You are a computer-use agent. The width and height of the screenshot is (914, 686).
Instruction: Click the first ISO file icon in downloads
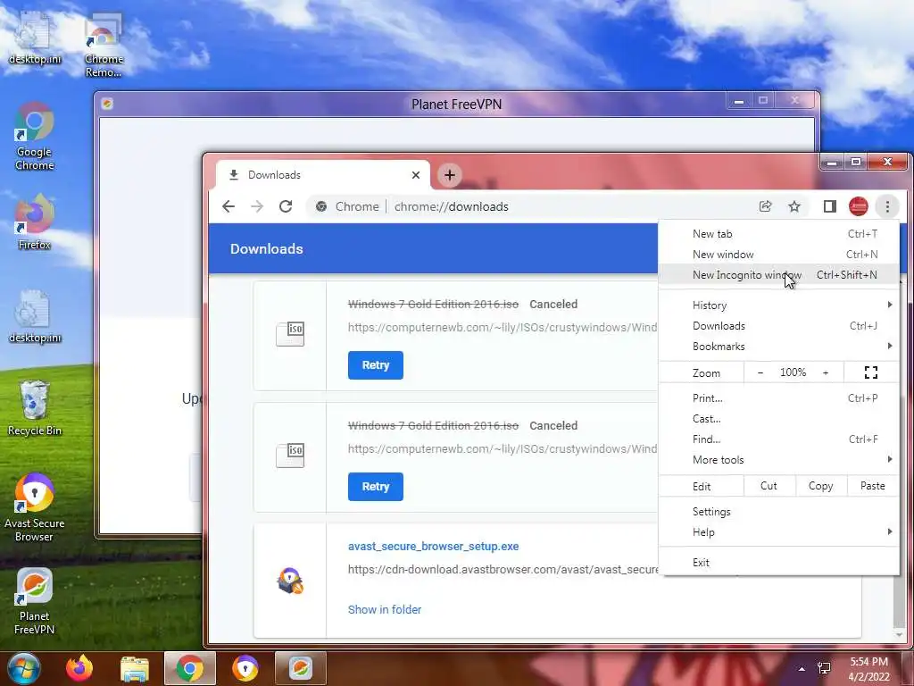point(290,334)
